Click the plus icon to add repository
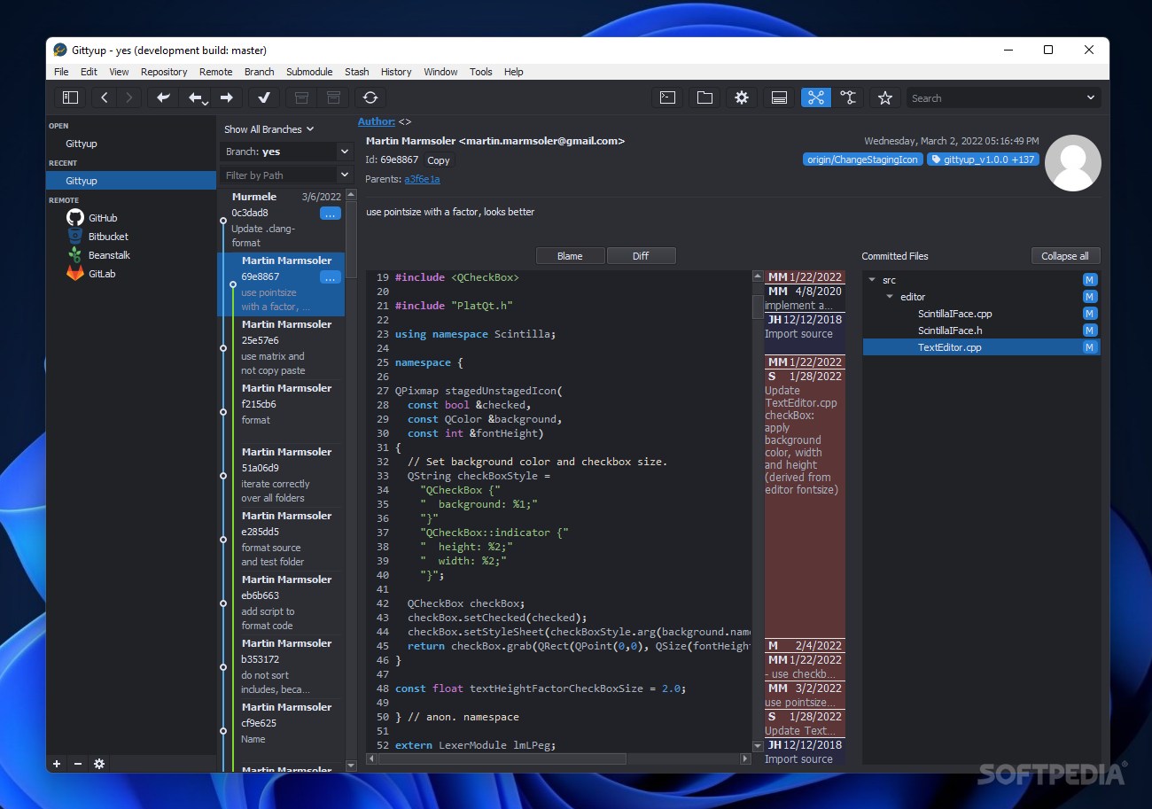This screenshot has width=1152, height=809. [x=57, y=764]
